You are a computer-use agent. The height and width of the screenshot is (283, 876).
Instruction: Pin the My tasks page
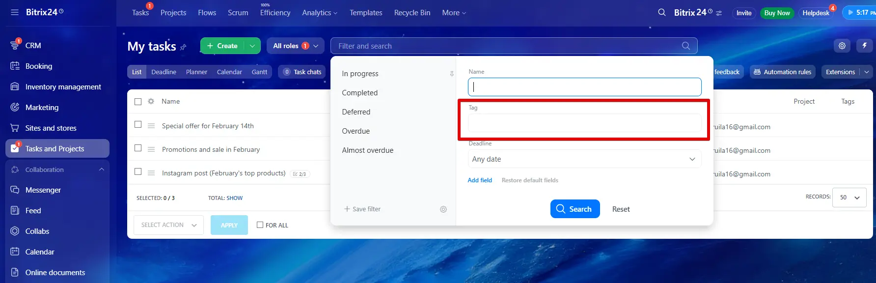(x=183, y=47)
